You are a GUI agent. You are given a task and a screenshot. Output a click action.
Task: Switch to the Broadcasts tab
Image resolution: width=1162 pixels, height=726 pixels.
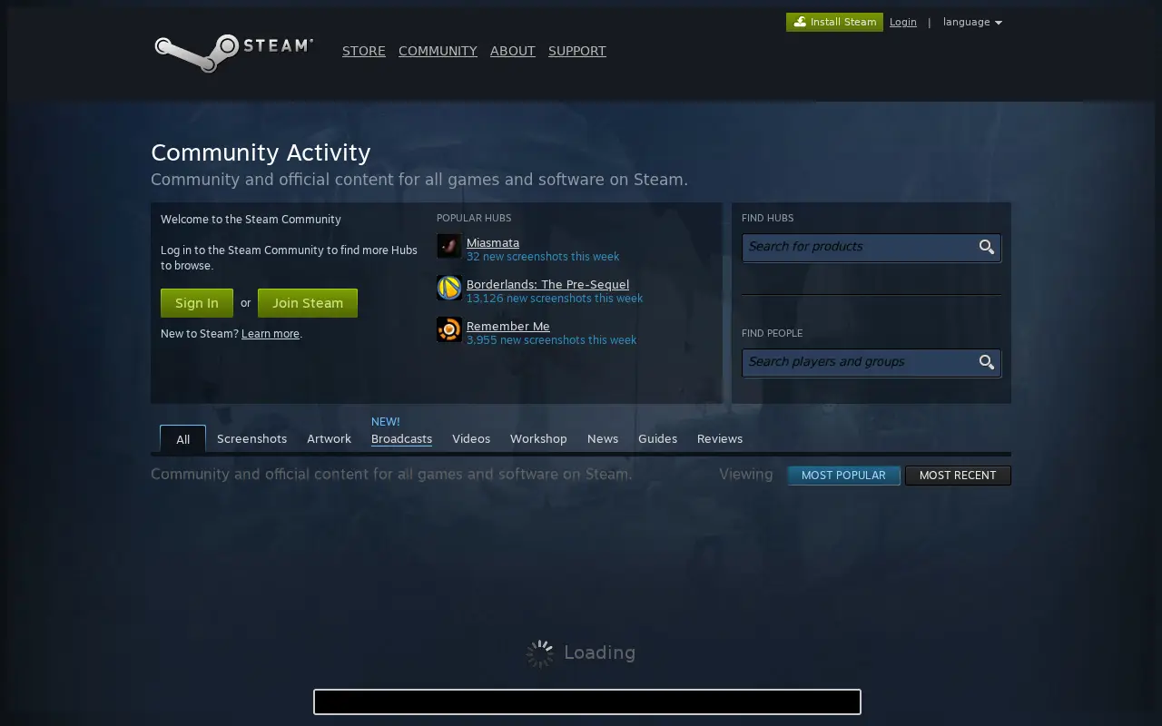(x=401, y=438)
